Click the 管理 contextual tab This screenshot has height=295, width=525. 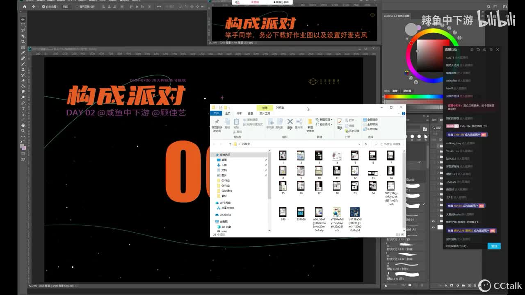[265, 108]
